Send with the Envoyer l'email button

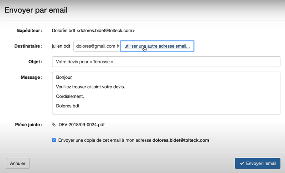pyautogui.click(x=258, y=163)
